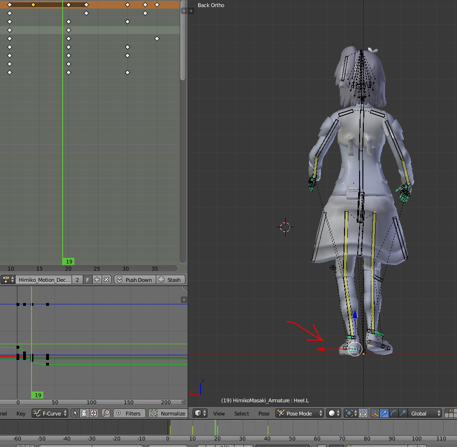Click a keyframe diamond on the summary track

(x=32, y=4)
